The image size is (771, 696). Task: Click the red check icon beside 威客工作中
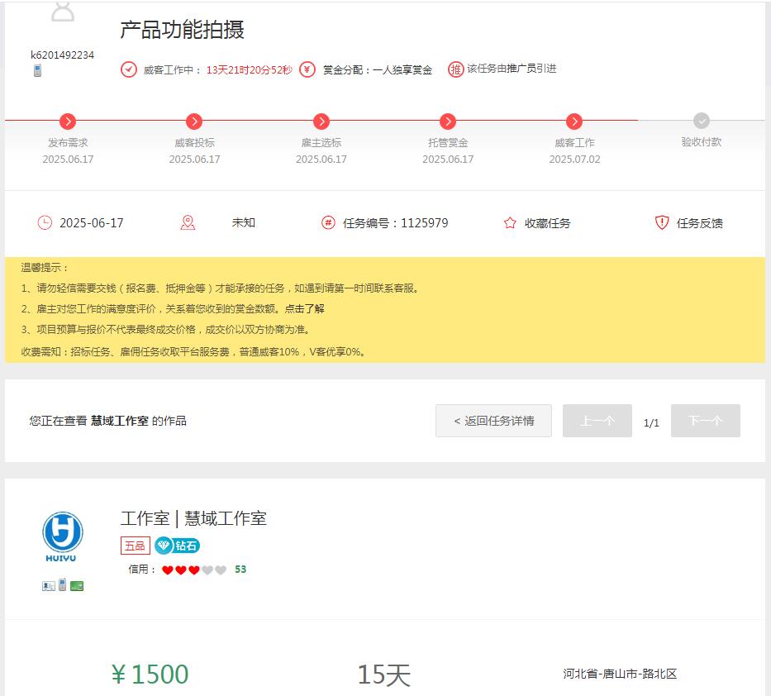[128, 69]
